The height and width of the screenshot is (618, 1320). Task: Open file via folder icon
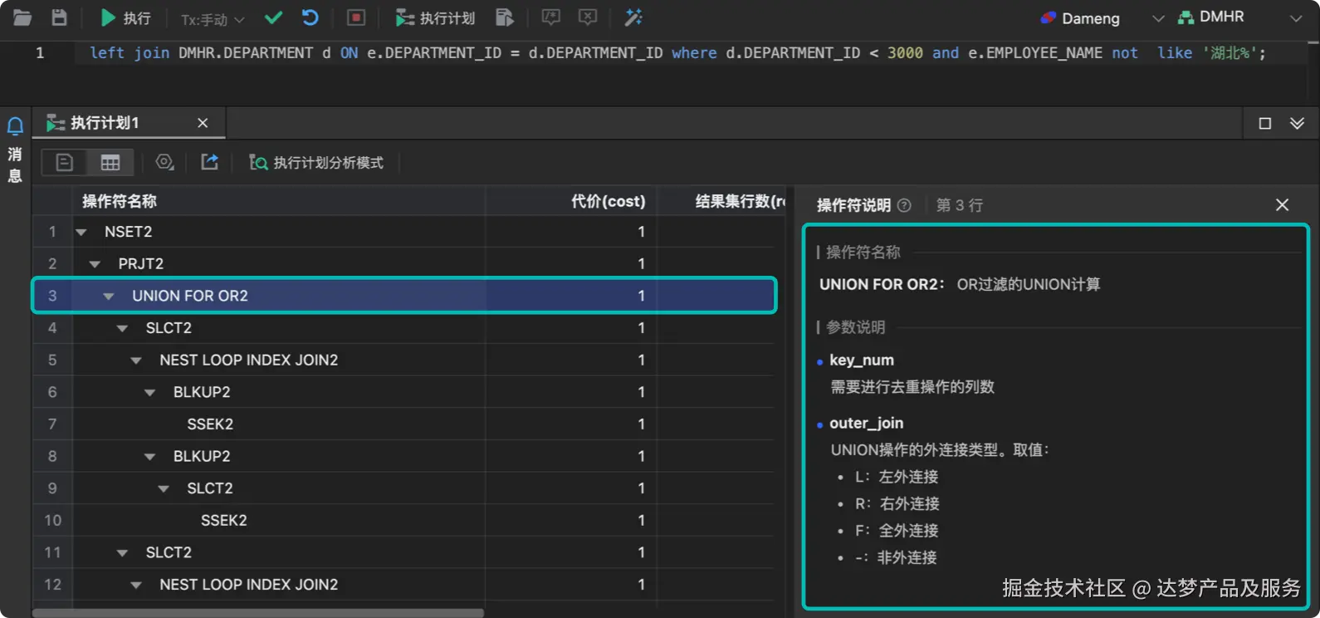22,17
